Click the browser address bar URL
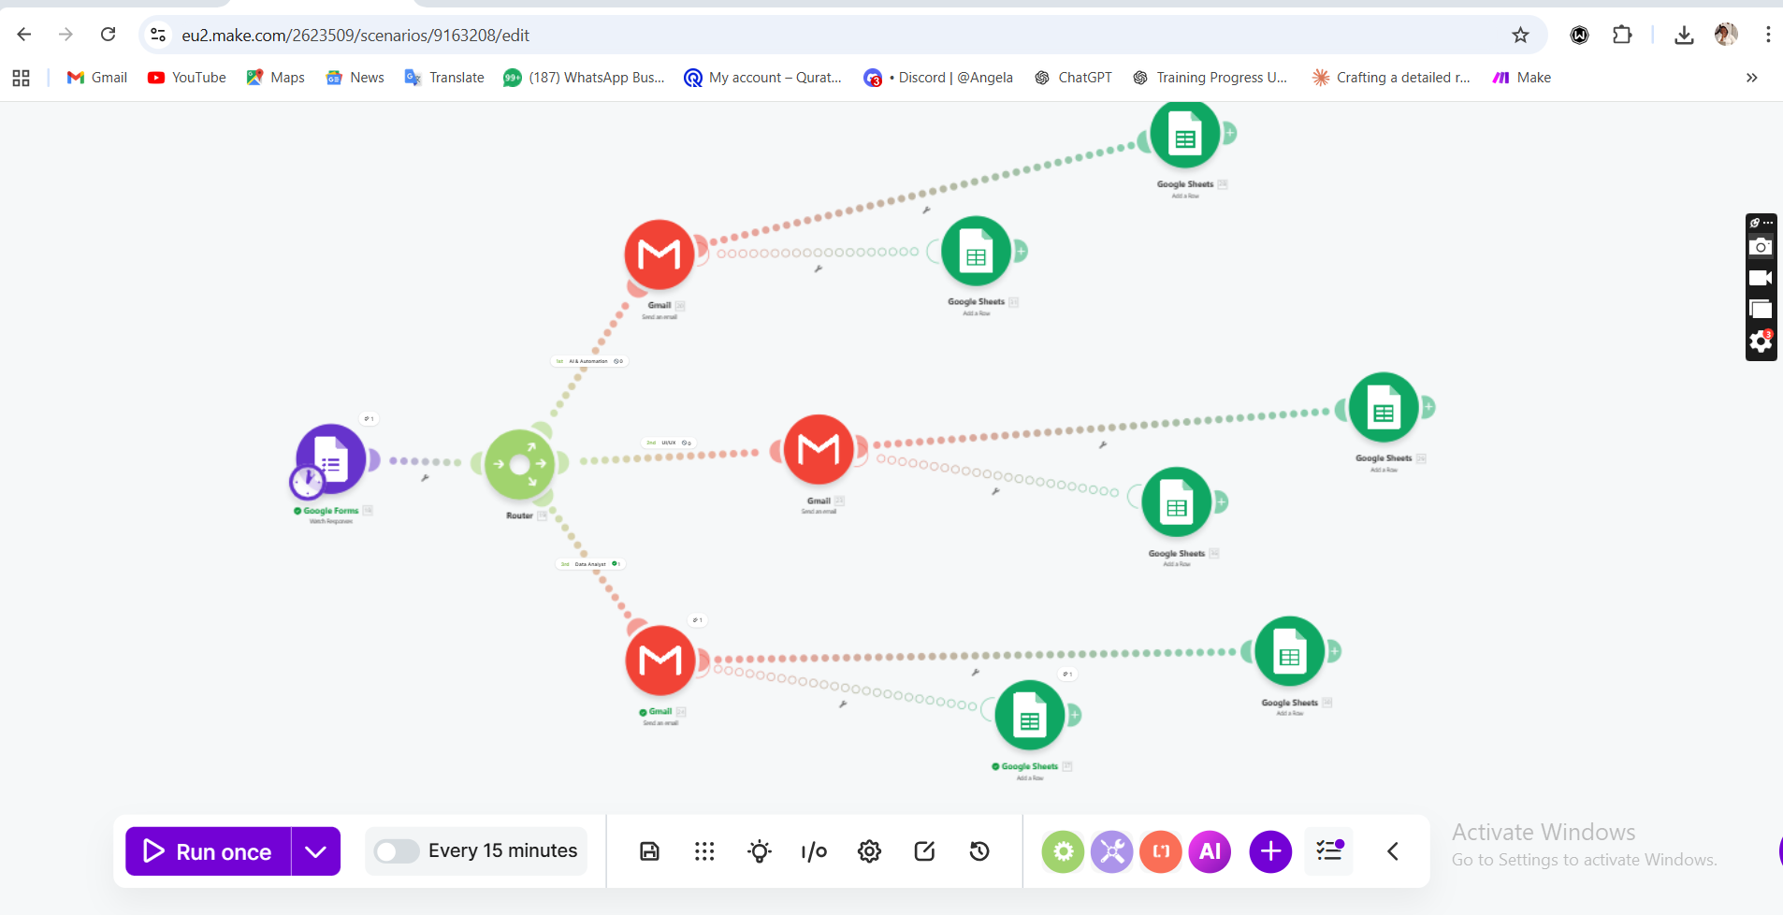 point(355,35)
